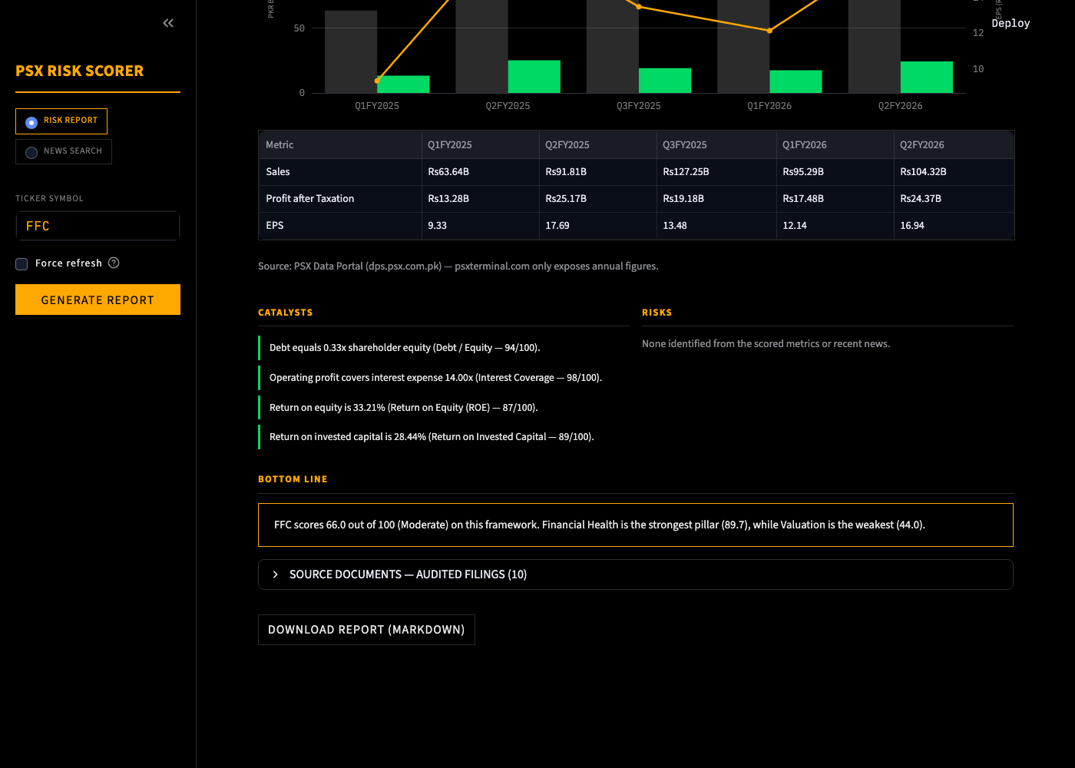Click the Bottom Line section heading
Image resolution: width=1075 pixels, height=768 pixels.
[293, 479]
